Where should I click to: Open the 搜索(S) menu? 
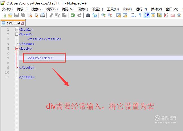pos(37,9)
